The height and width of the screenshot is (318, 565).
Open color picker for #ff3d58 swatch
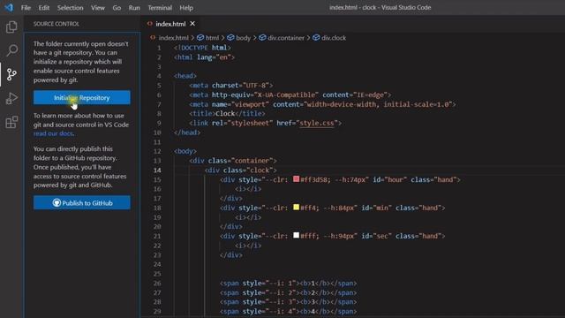[x=297, y=178]
